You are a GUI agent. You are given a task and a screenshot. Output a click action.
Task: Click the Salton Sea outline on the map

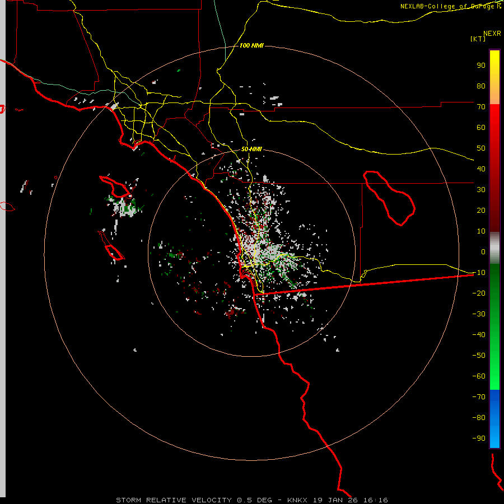[389, 198]
